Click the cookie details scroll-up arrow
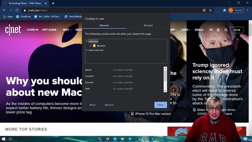 165,68
